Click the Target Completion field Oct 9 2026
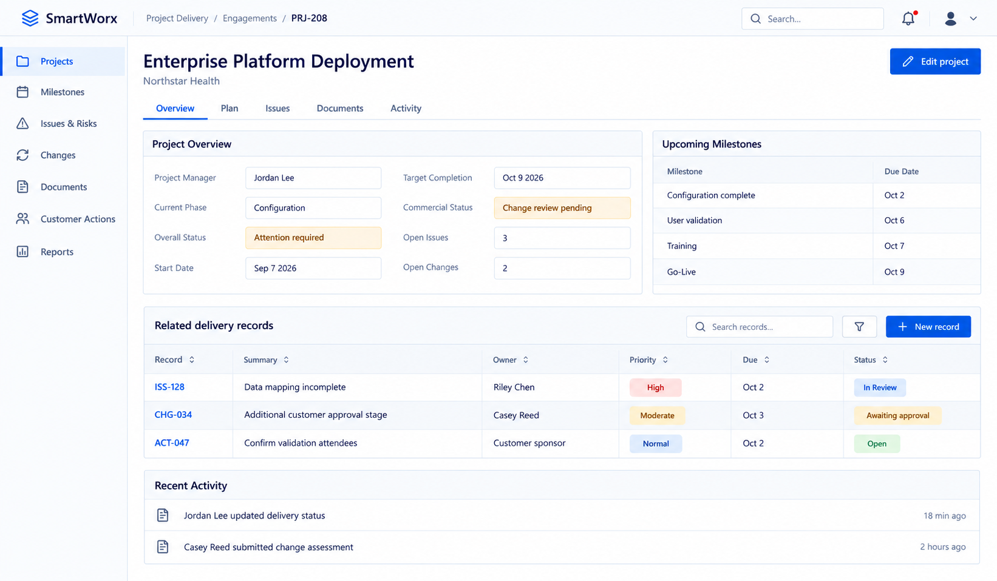997x581 pixels. 562,178
